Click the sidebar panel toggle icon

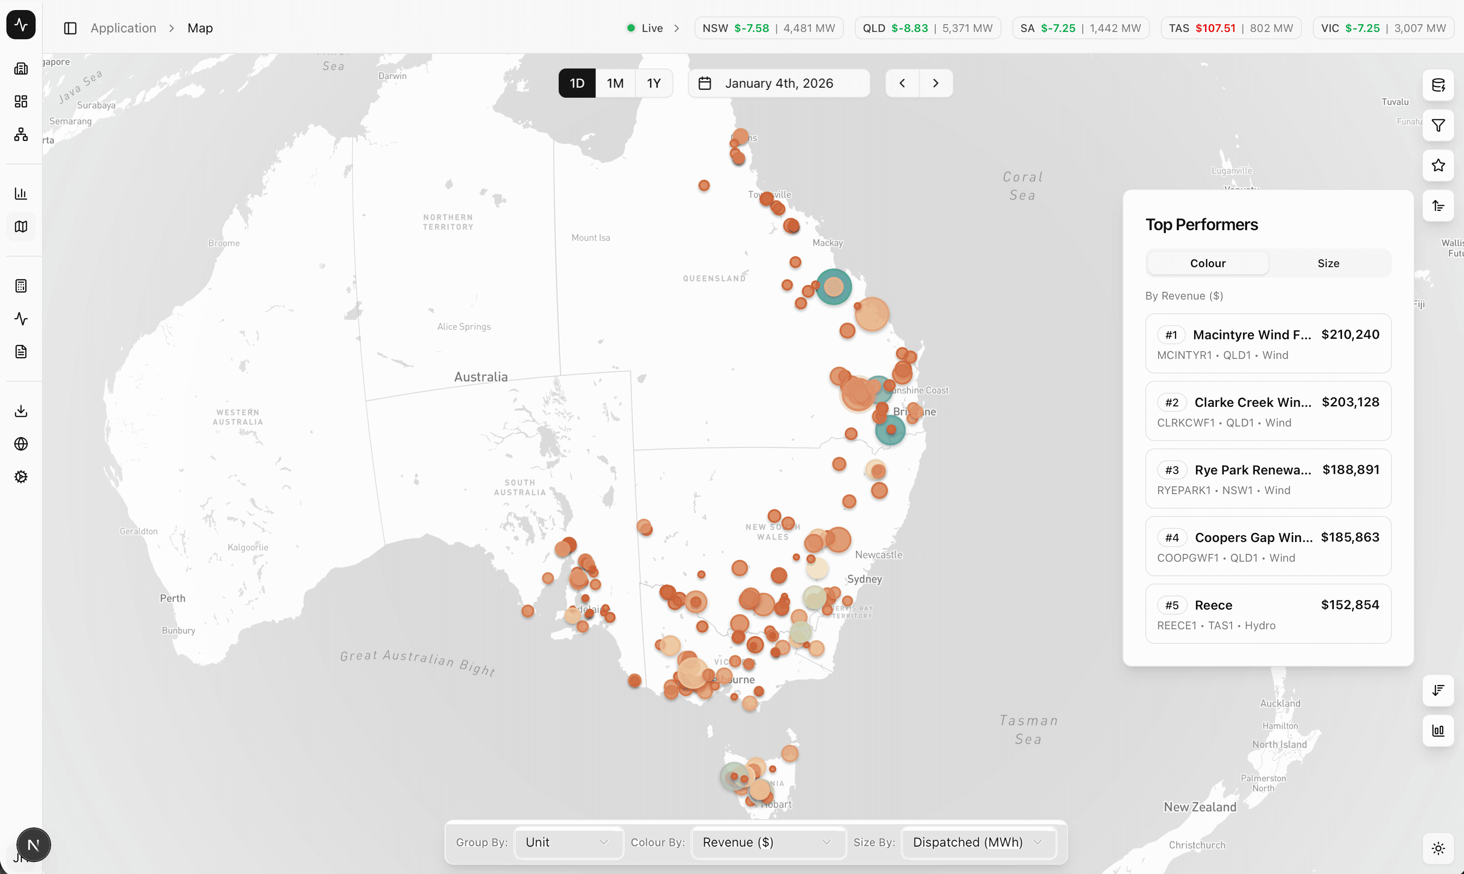click(70, 28)
